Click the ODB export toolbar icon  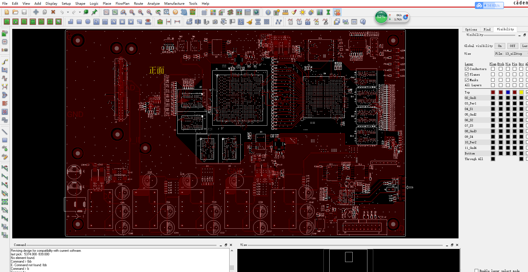pos(189,22)
